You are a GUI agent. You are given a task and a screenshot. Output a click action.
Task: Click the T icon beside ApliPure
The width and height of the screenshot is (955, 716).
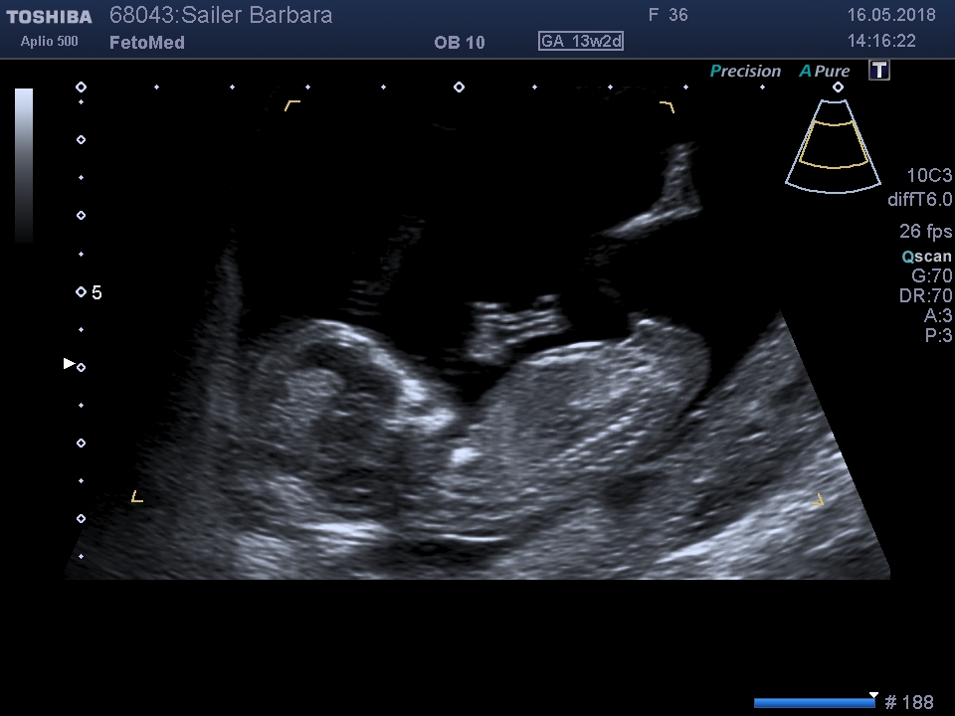pos(879,71)
